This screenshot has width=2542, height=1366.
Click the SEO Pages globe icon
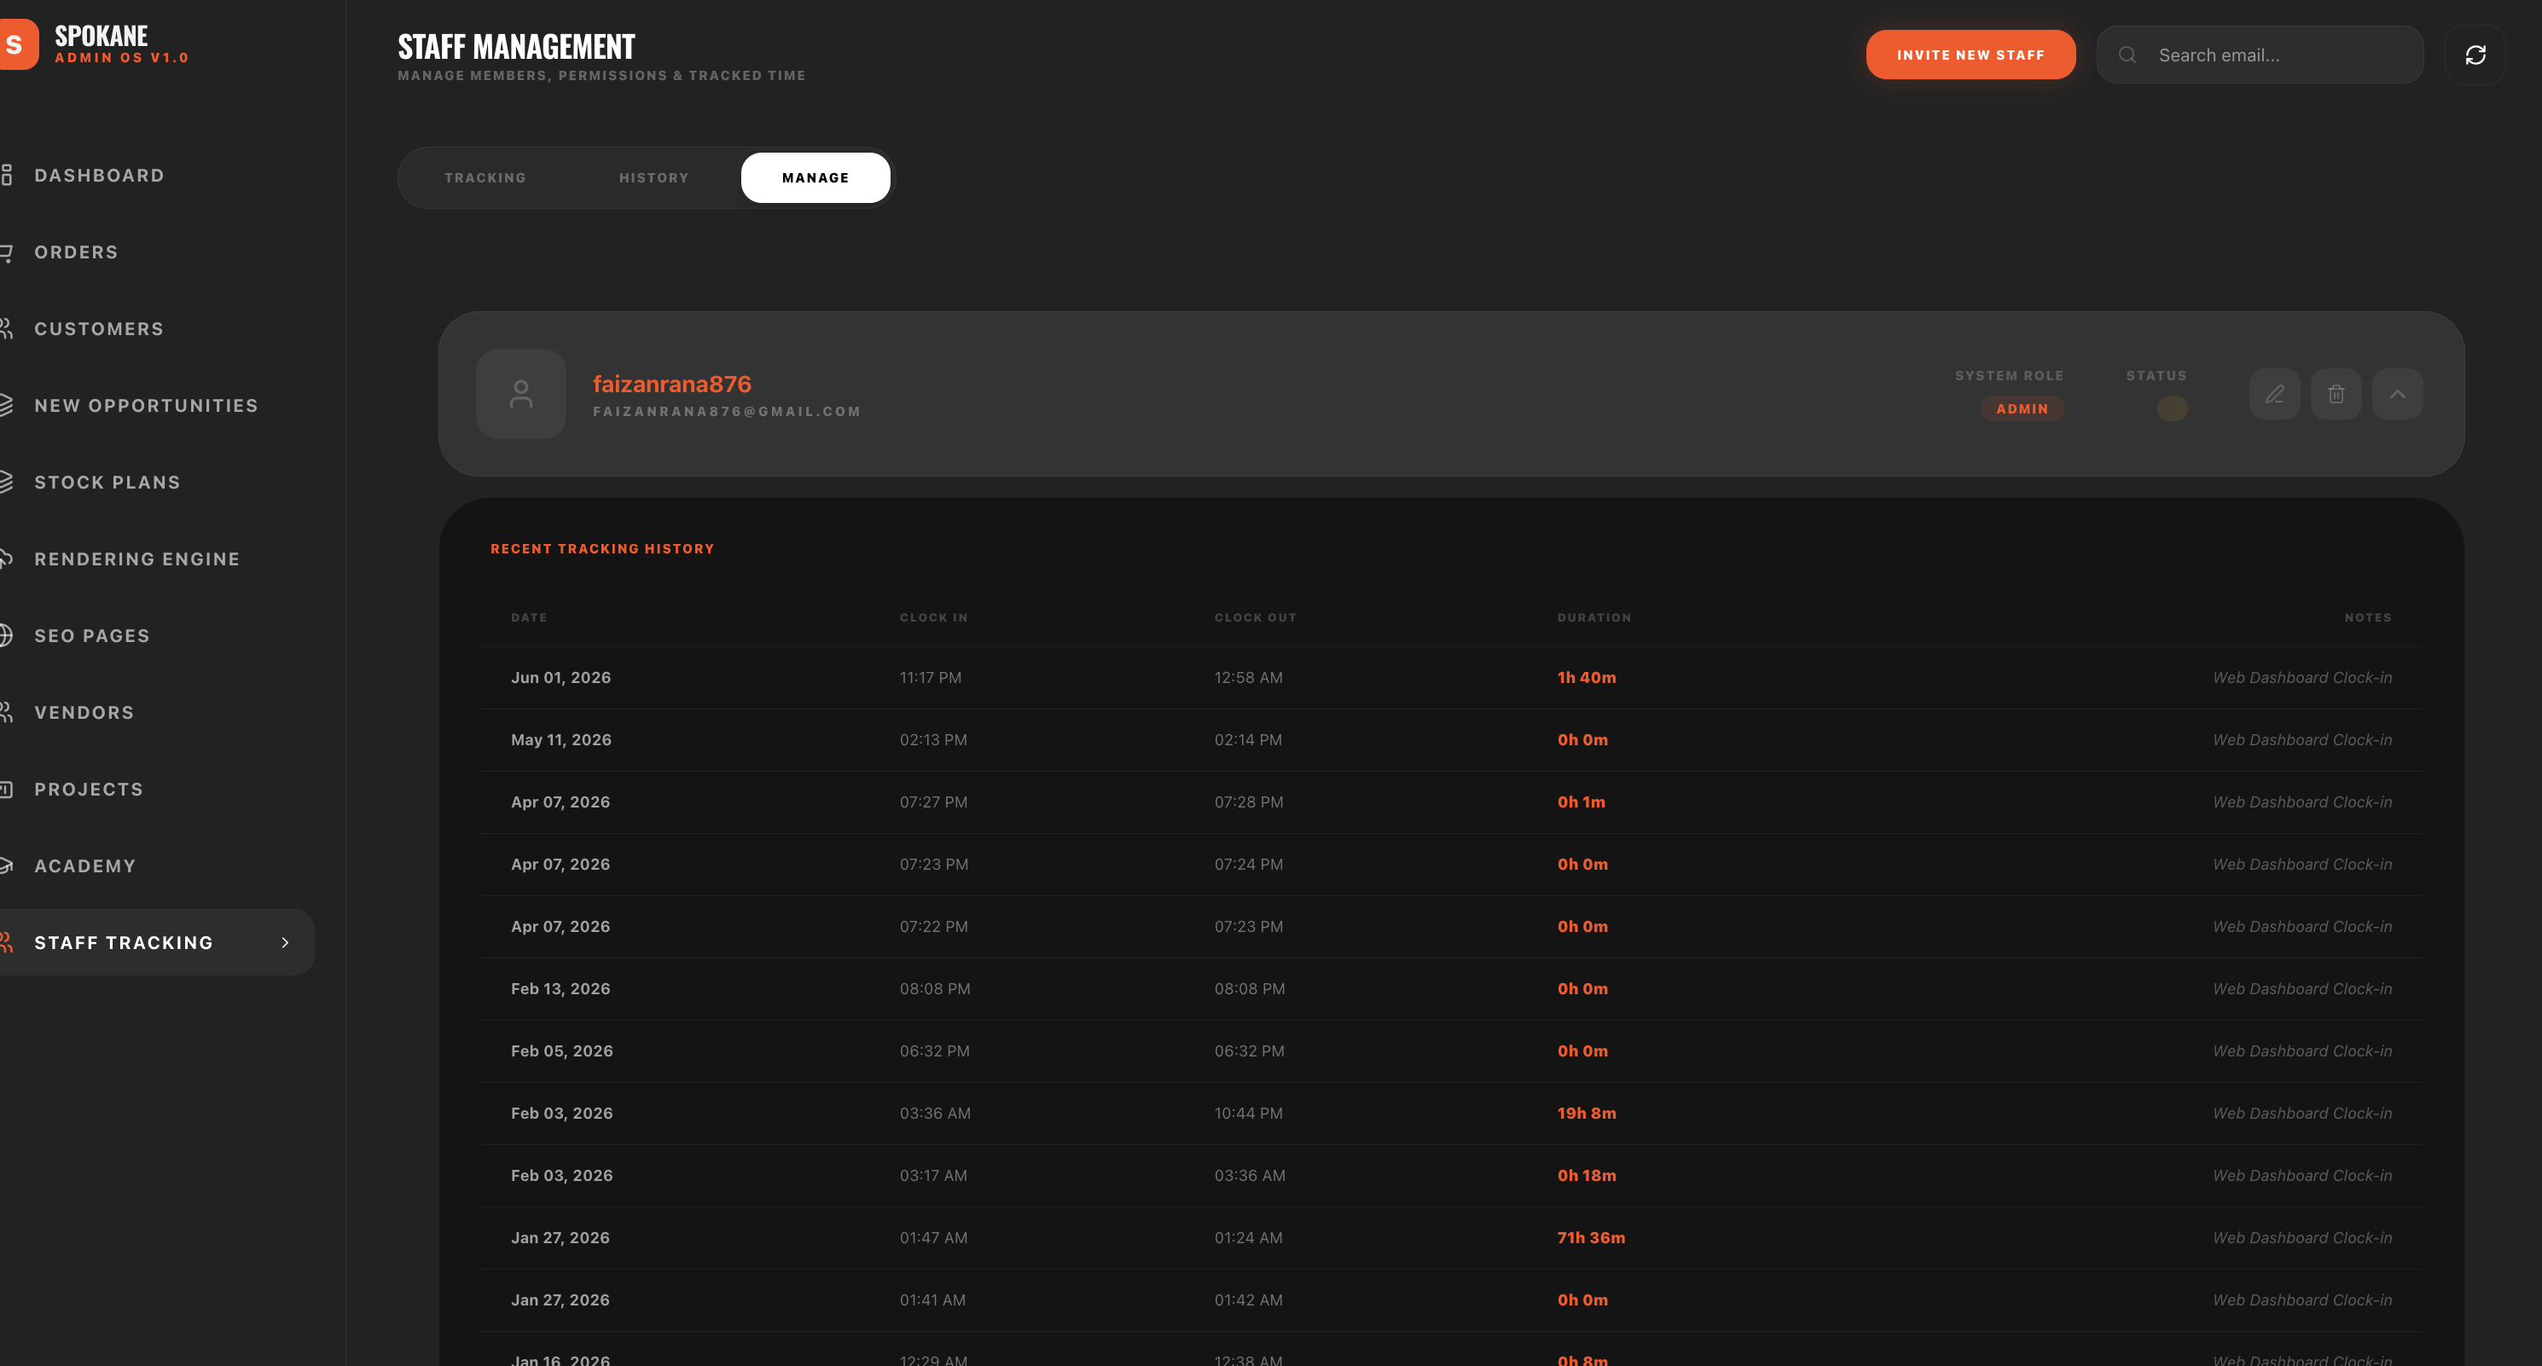(x=6, y=636)
